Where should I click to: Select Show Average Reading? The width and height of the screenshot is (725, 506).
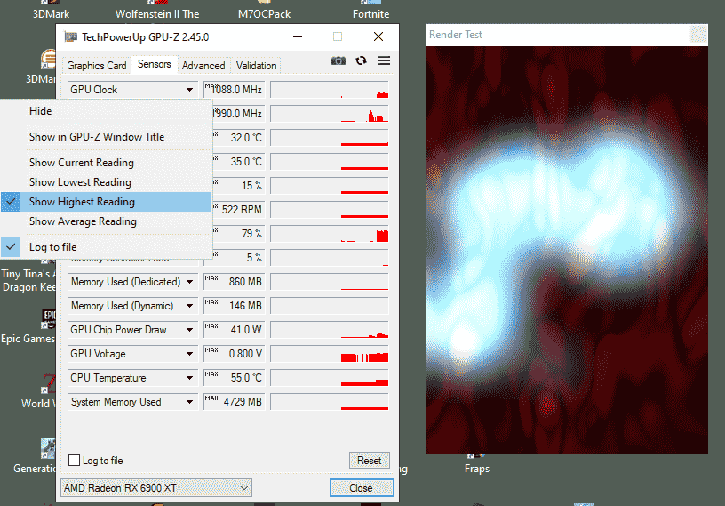tap(106, 221)
